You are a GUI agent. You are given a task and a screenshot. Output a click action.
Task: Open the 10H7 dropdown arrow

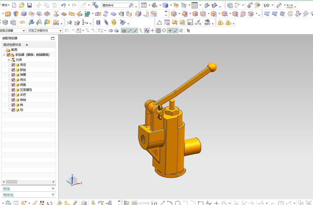click(213, 24)
